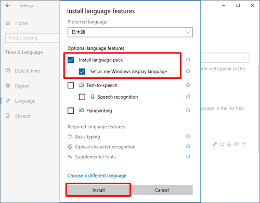Click the Handwriting pen icon
260x203 pixels.
pyautogui.click(x=81, y=110)
